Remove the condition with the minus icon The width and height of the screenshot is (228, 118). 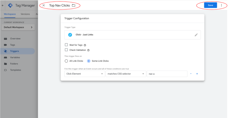click(191, 74)
